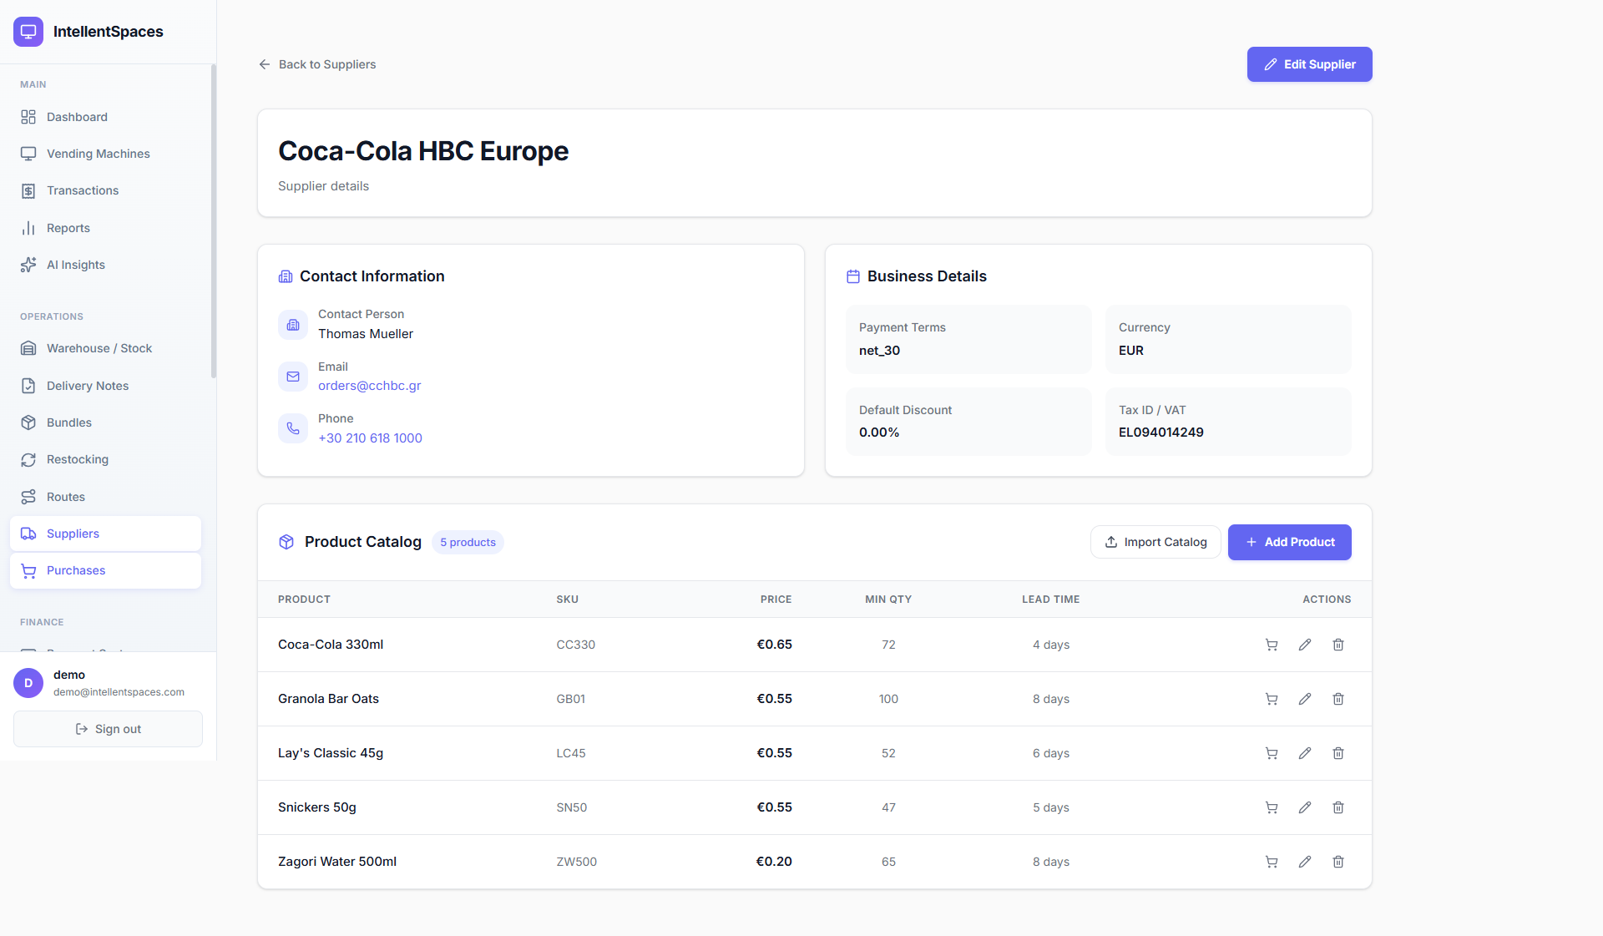Edit the Coca-Cola 330ml product entry
Viewport: 1603px width, 936px height.
(x=1305, y=645)
